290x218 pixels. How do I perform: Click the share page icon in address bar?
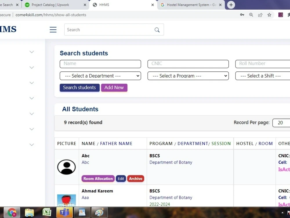click(260, 15)
